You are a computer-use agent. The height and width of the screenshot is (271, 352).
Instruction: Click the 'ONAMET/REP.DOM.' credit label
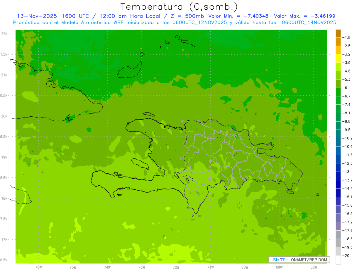click(309, 260)
